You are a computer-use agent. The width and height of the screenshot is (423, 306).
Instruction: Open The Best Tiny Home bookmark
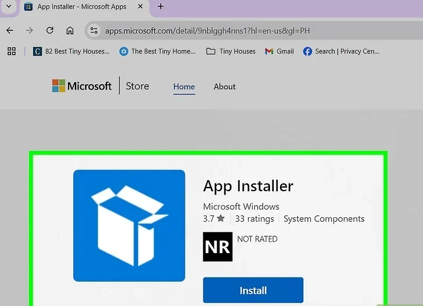tap(157, 51)
